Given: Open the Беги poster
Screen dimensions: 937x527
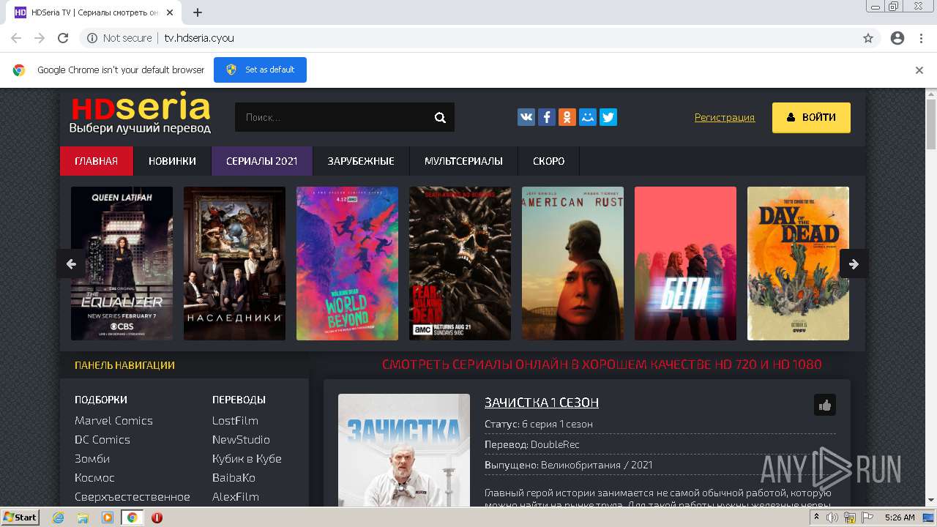Looking at the screenshot, I should click(685, 263).
